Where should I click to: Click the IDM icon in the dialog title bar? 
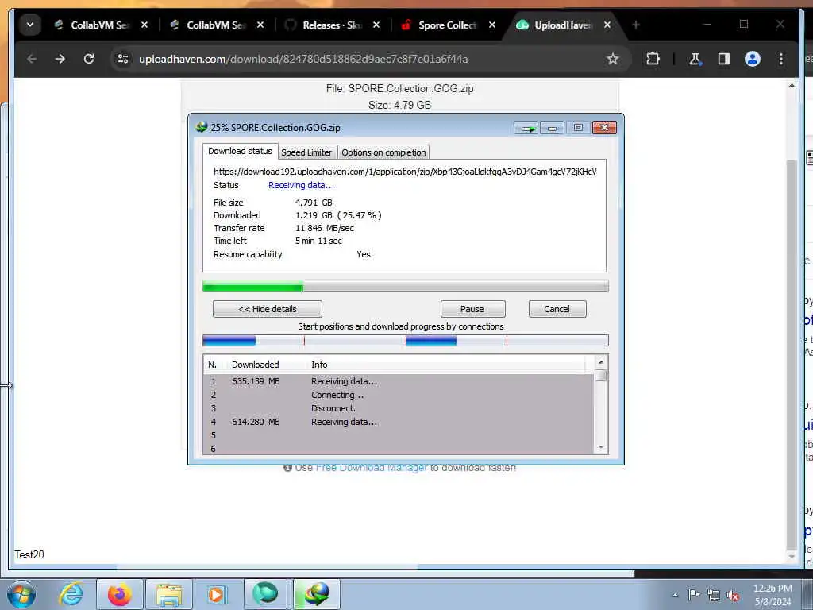[201, 127]
